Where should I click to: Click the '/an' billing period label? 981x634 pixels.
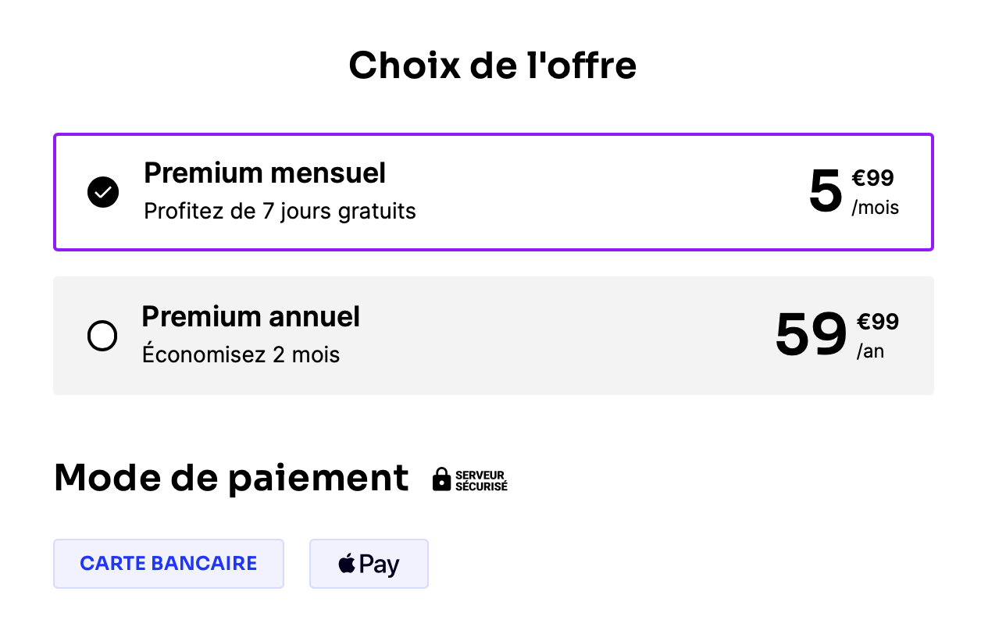(x=870, y=352)
